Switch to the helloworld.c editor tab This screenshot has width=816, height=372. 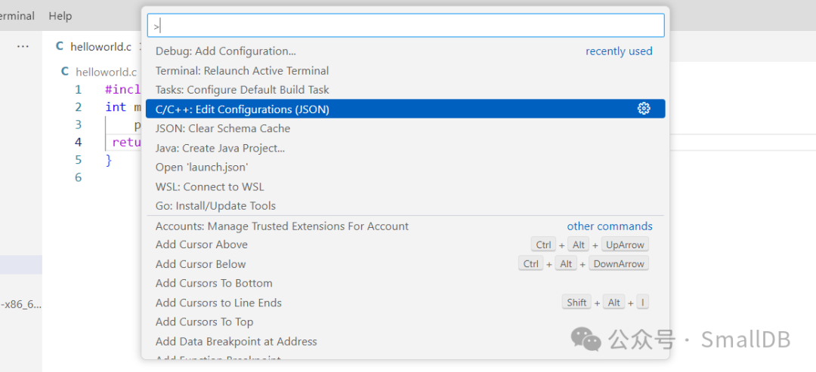coord(100,47)
